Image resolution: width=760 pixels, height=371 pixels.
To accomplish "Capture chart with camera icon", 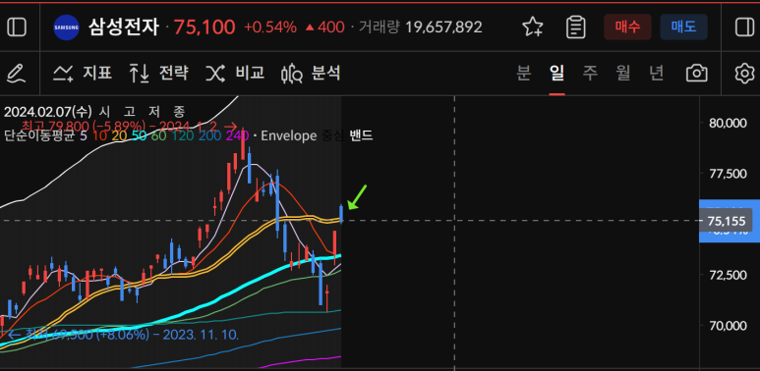I will pos(696,74).
